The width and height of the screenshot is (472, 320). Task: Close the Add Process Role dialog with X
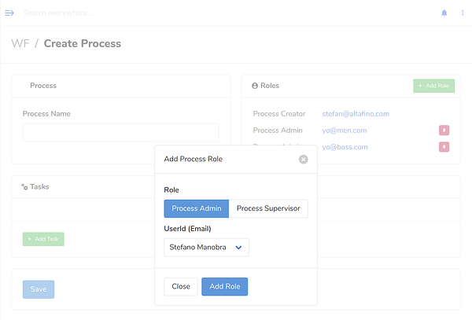click(x=304, y=159)
